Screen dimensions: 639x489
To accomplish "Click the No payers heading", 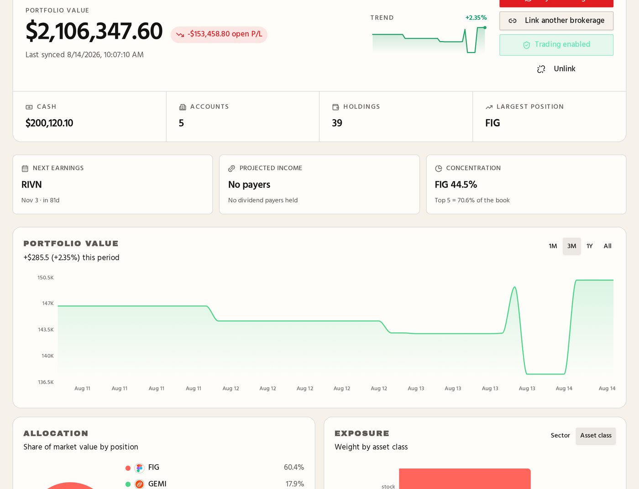I will click(x=249, y=185).
